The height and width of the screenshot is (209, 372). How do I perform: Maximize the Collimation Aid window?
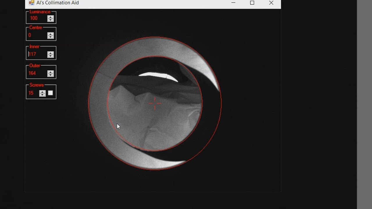pyautogui.click(x=252, y=3)
